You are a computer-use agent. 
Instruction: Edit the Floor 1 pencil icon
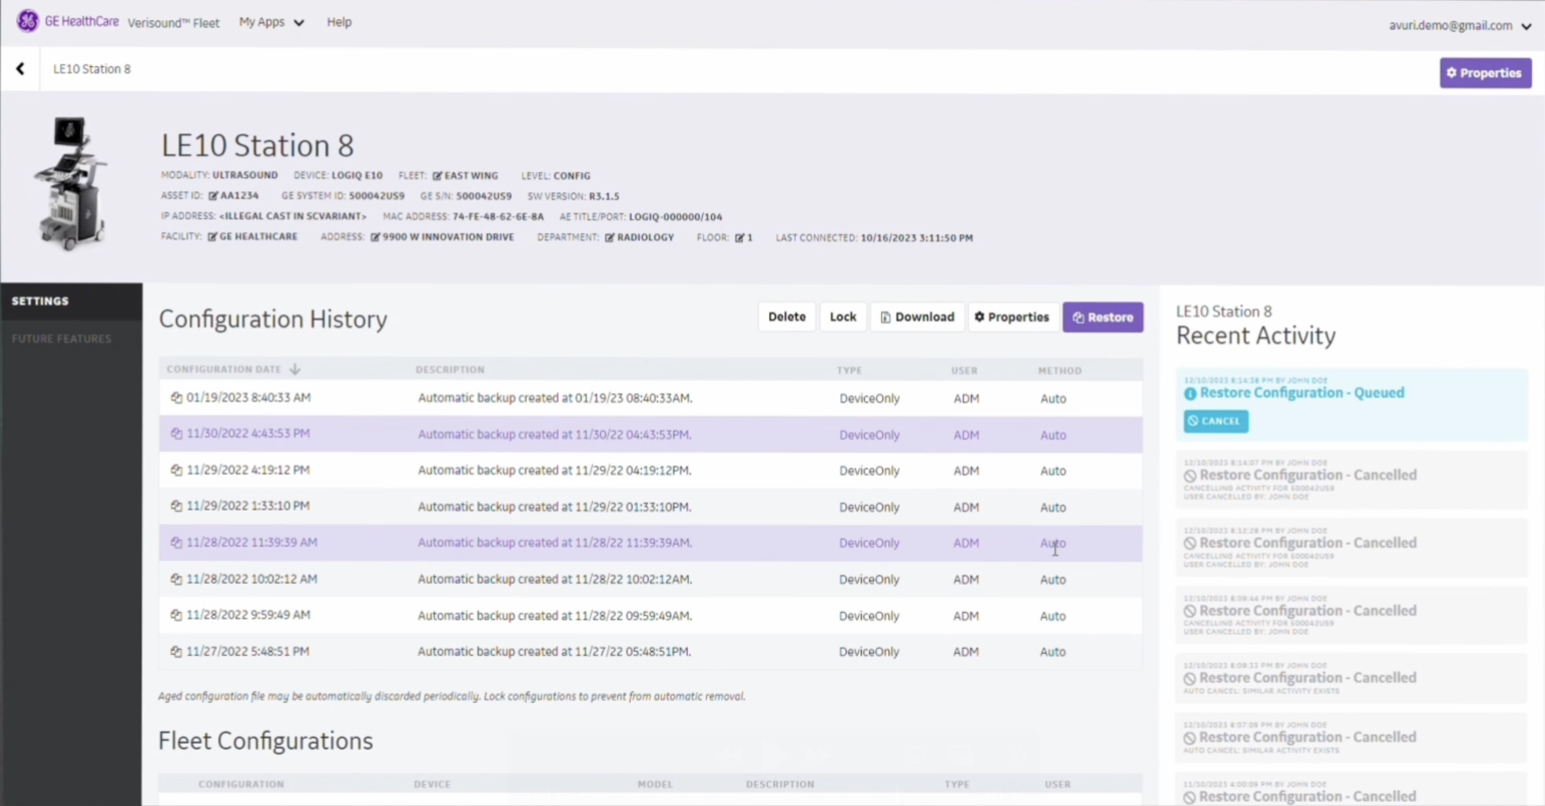click(739, 238)
